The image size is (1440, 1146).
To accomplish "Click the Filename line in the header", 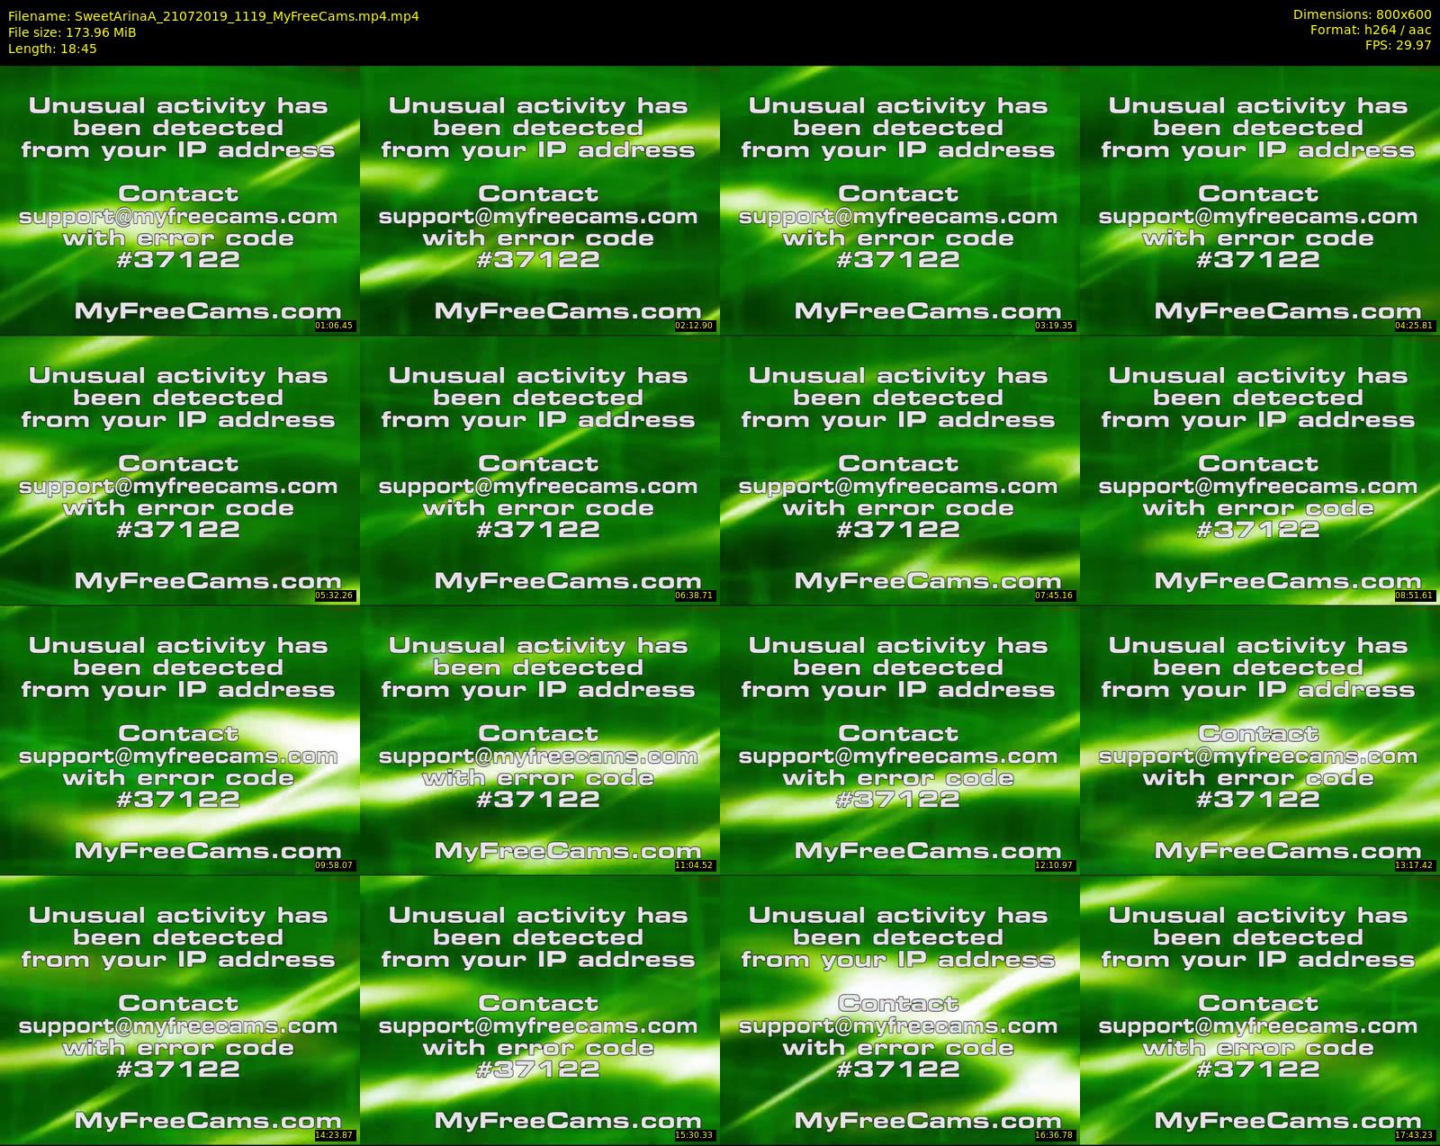I will [213, 16].
